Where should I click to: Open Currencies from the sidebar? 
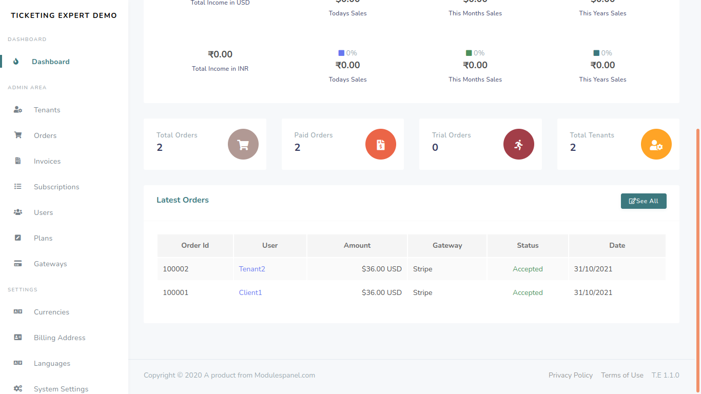point(51,311)
